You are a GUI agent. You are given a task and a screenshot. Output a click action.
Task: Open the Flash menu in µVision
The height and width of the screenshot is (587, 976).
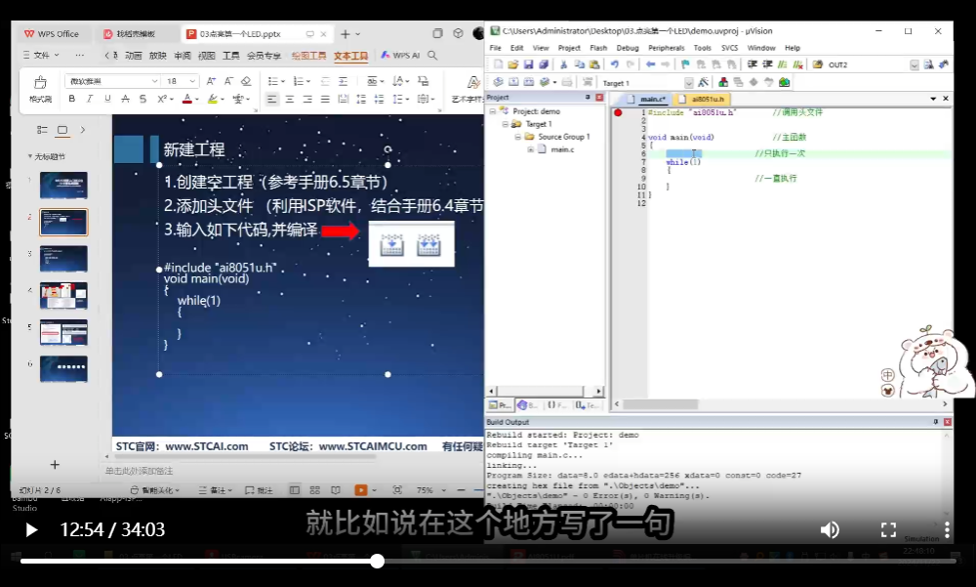pos(598,48)
